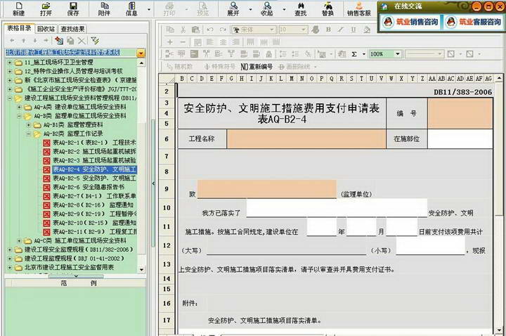Click the plus icon in the editor toolbar
This screenshot has height=336, width=506.
(x=170, y=42)
